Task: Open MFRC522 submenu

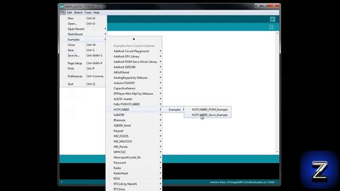Action: (134, 152)
